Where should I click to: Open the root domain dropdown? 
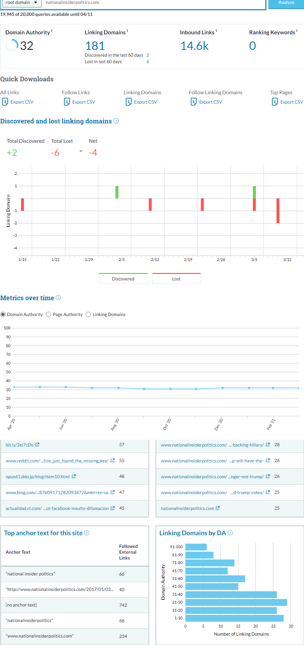(22, 3)
